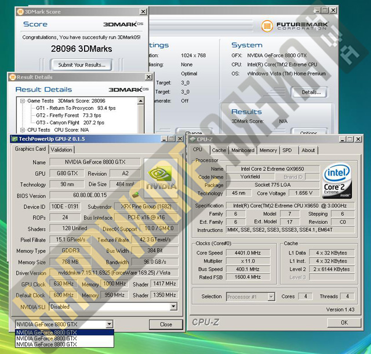
Task: Open the Mainboard tab in CPU-Z
Action: pos(243,150)
